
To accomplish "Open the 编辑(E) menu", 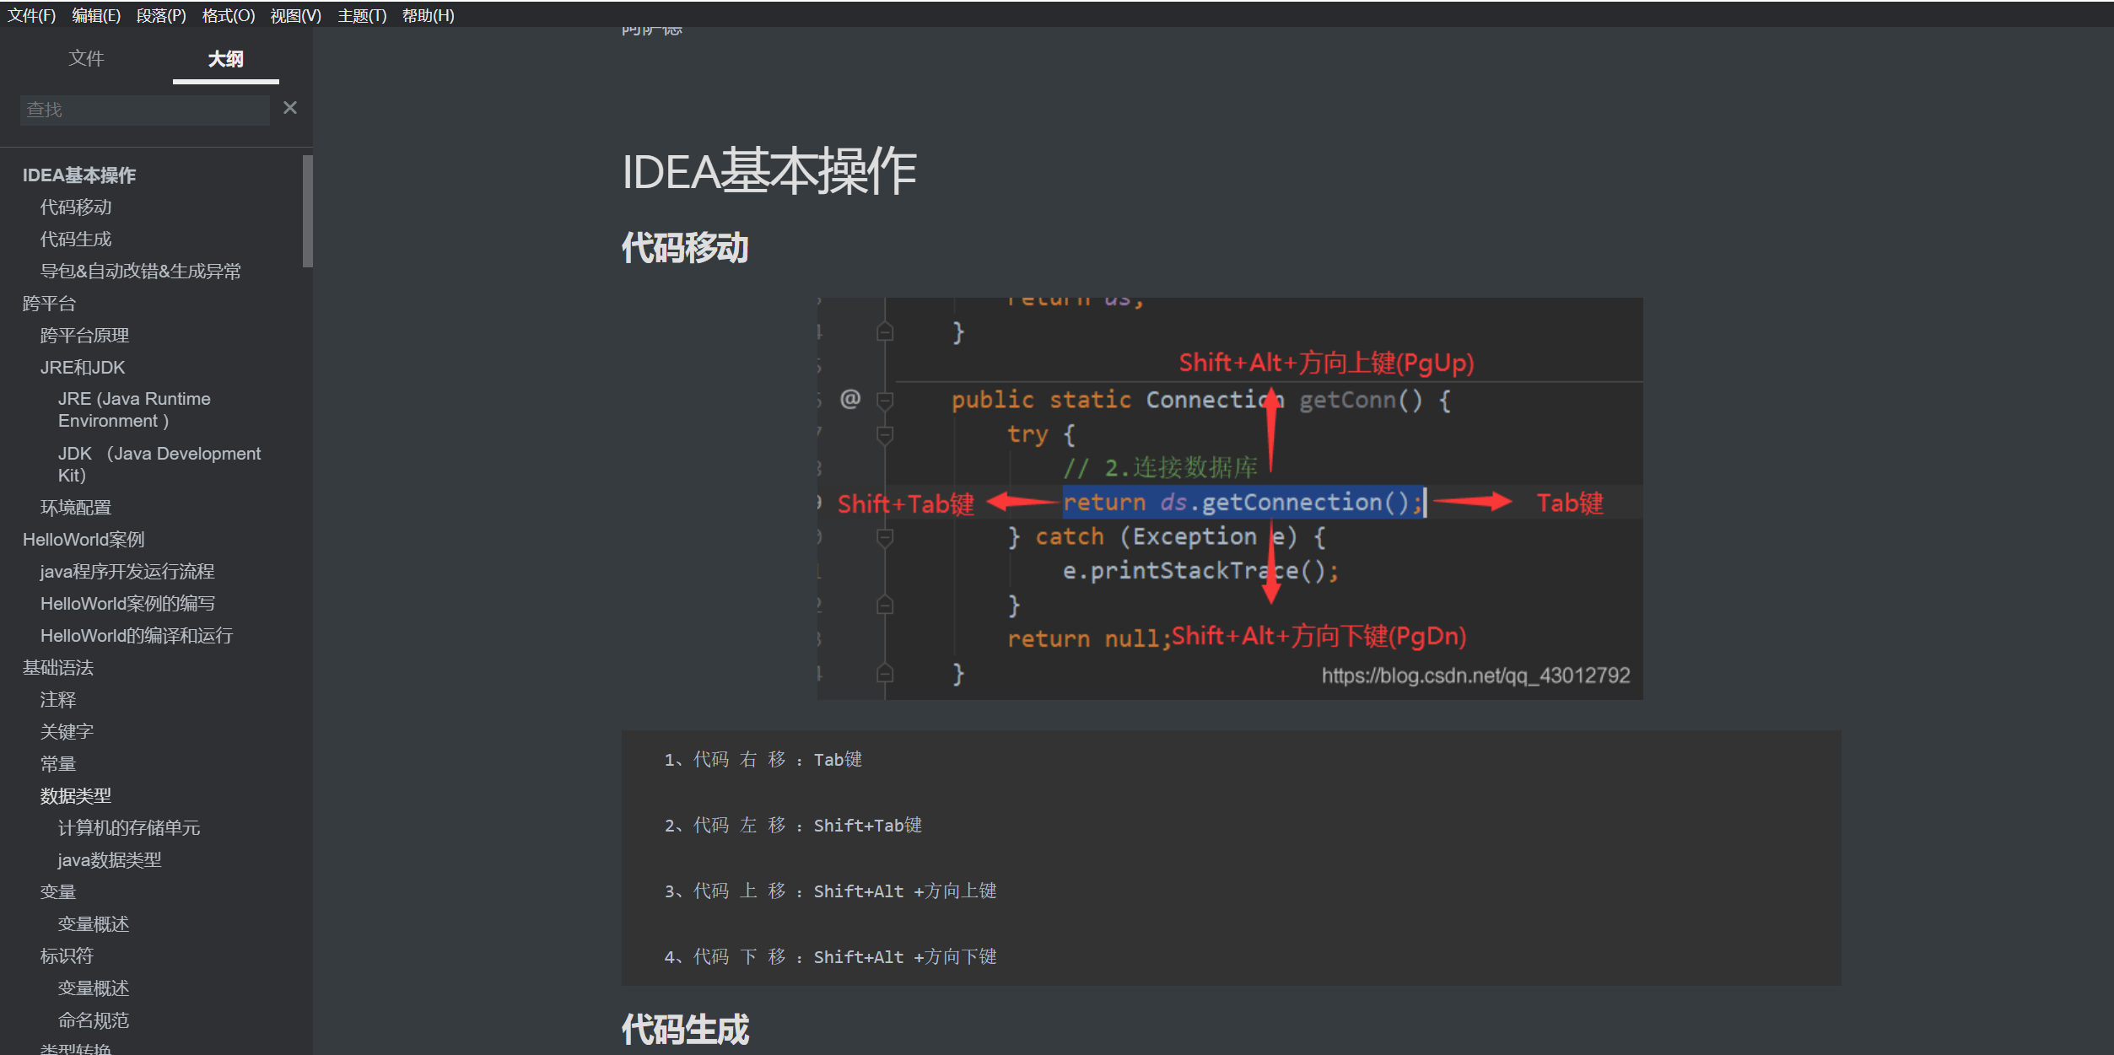I will 96,15.
